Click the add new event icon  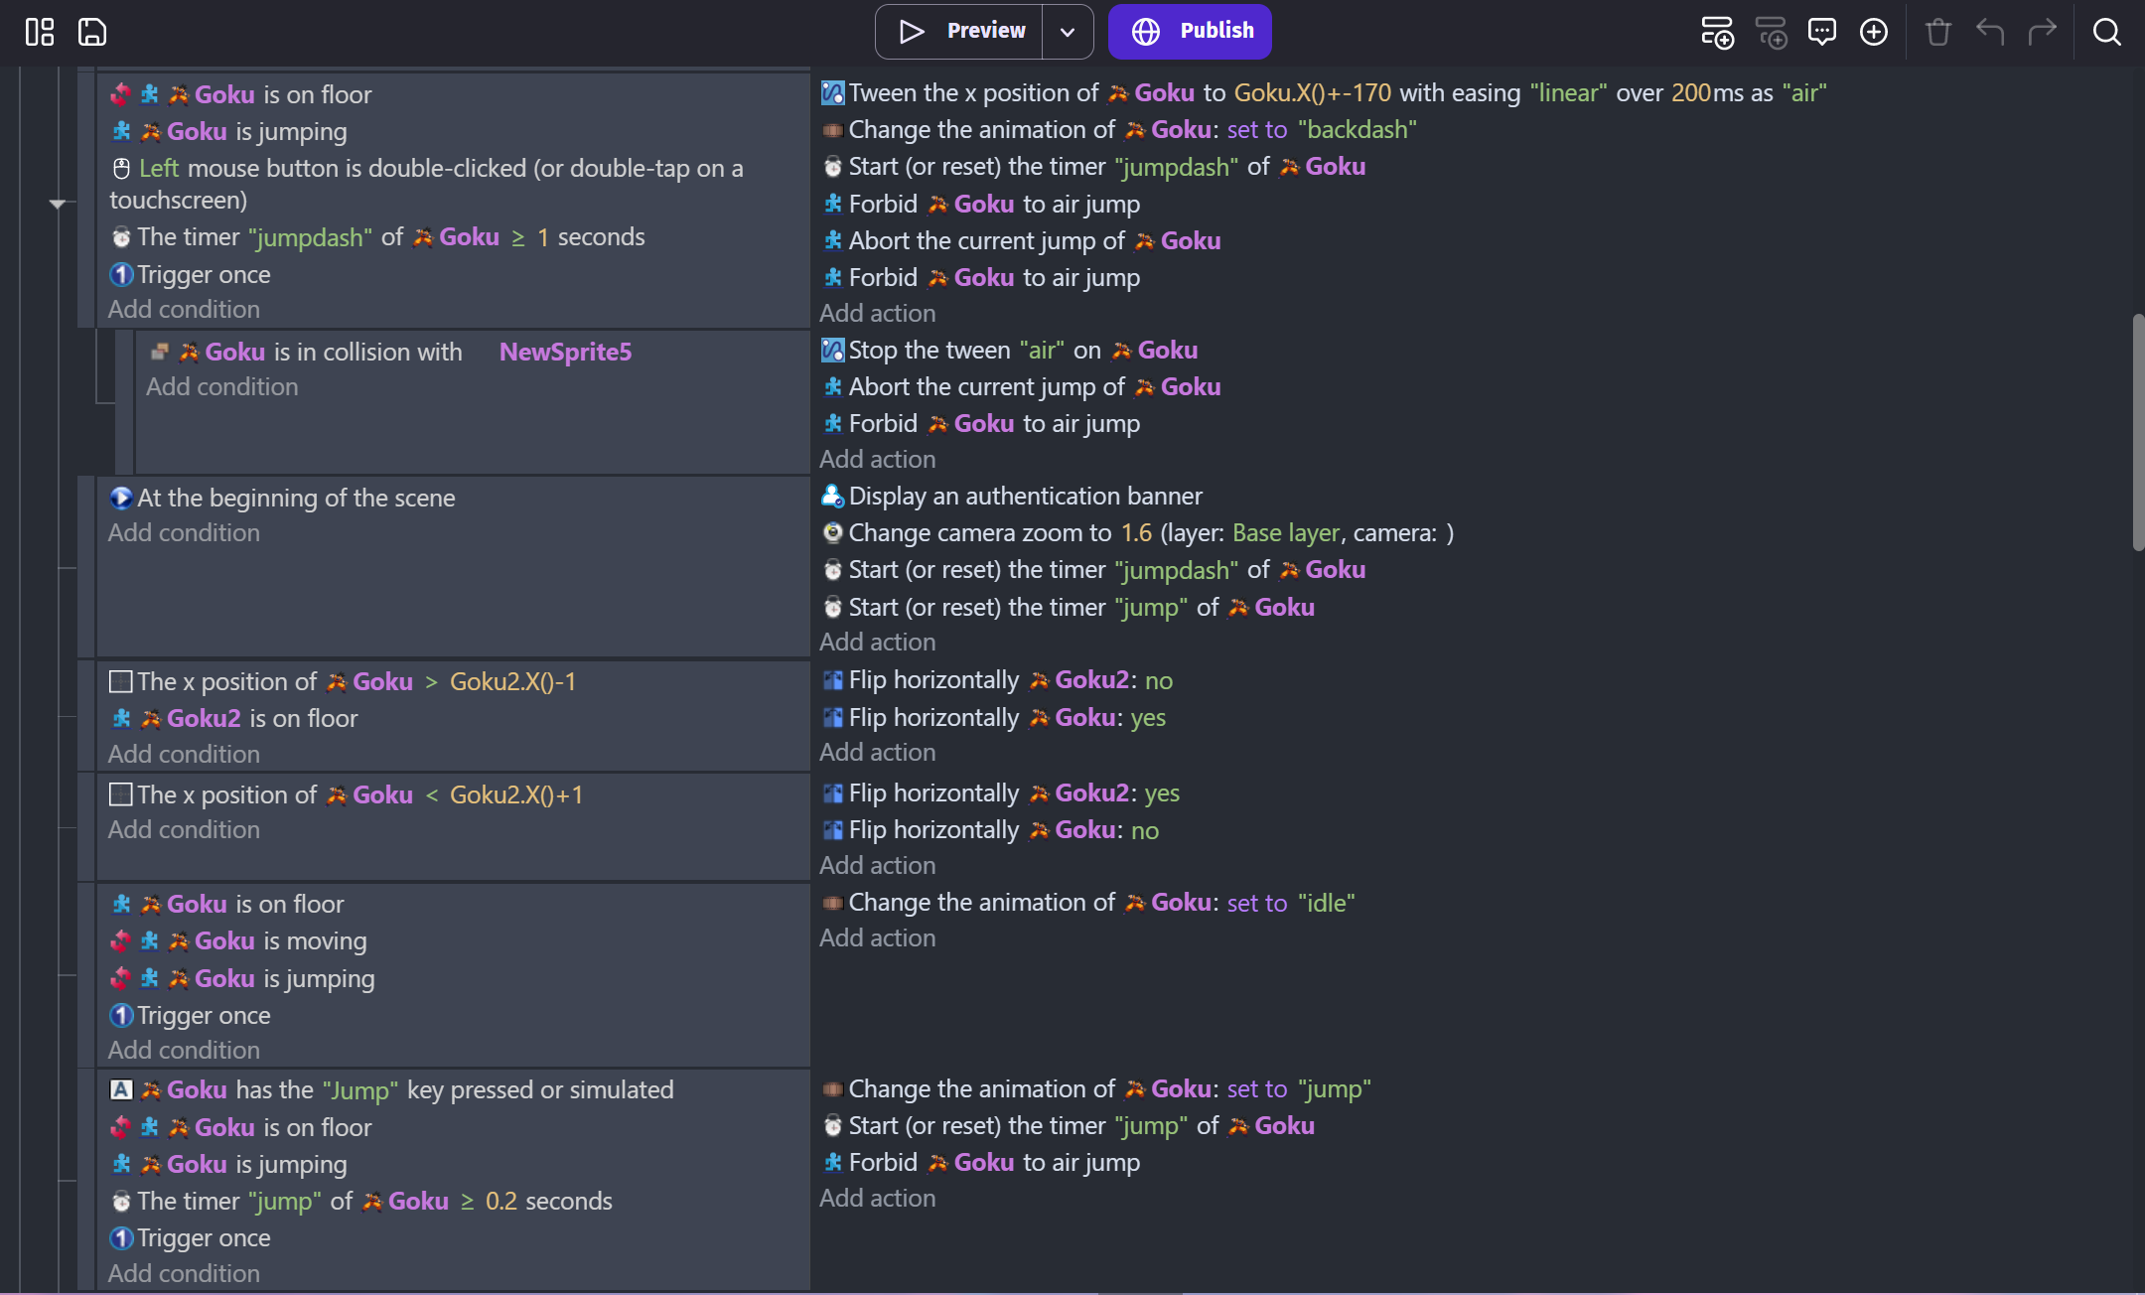coord(1718,32)
